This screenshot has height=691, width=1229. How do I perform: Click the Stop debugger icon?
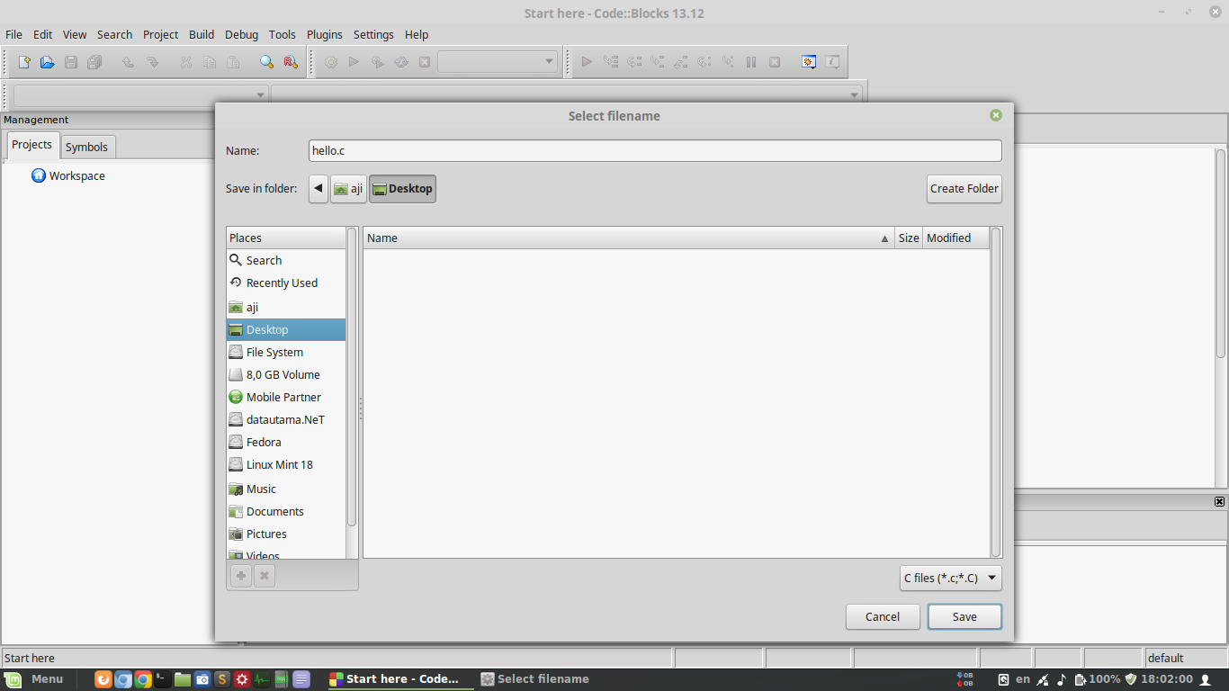(x=775, y=62)
